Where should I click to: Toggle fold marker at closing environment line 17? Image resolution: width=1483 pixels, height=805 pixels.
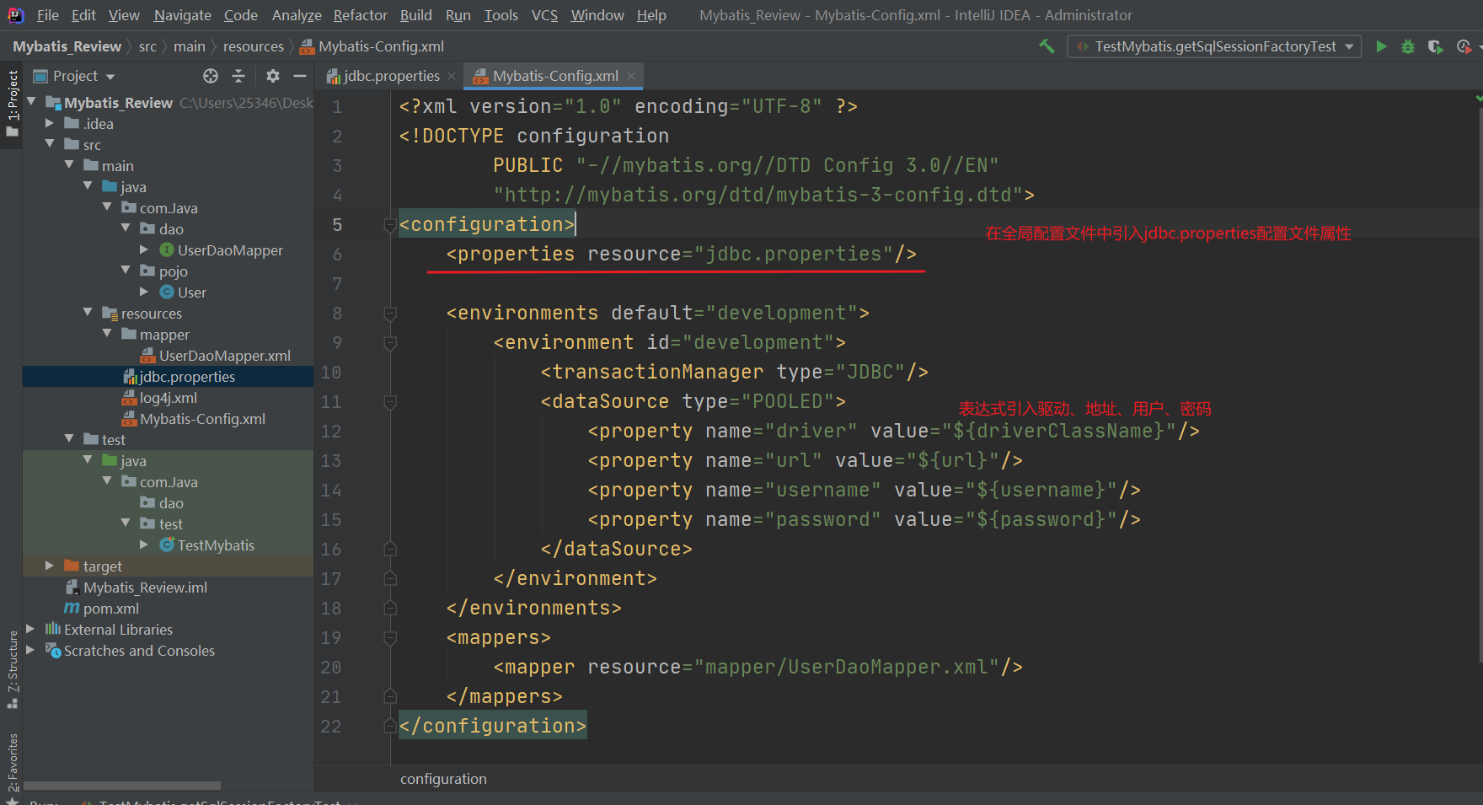(x=389, y=579)
